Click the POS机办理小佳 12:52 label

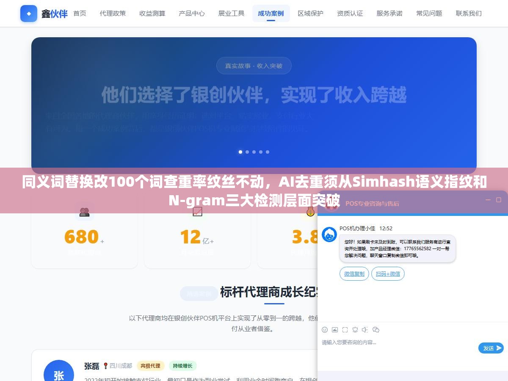click(366, 228)
